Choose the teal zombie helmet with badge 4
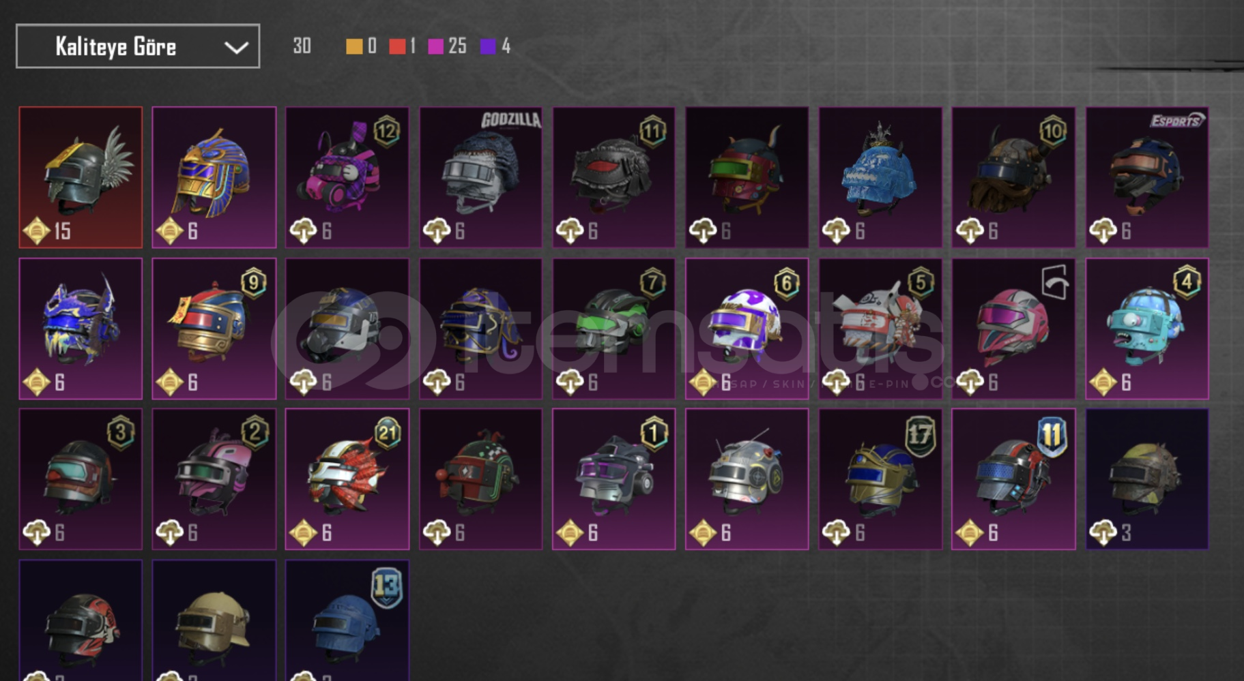The height and width of the screenshot is (681, 1244). click(1147, 329)
